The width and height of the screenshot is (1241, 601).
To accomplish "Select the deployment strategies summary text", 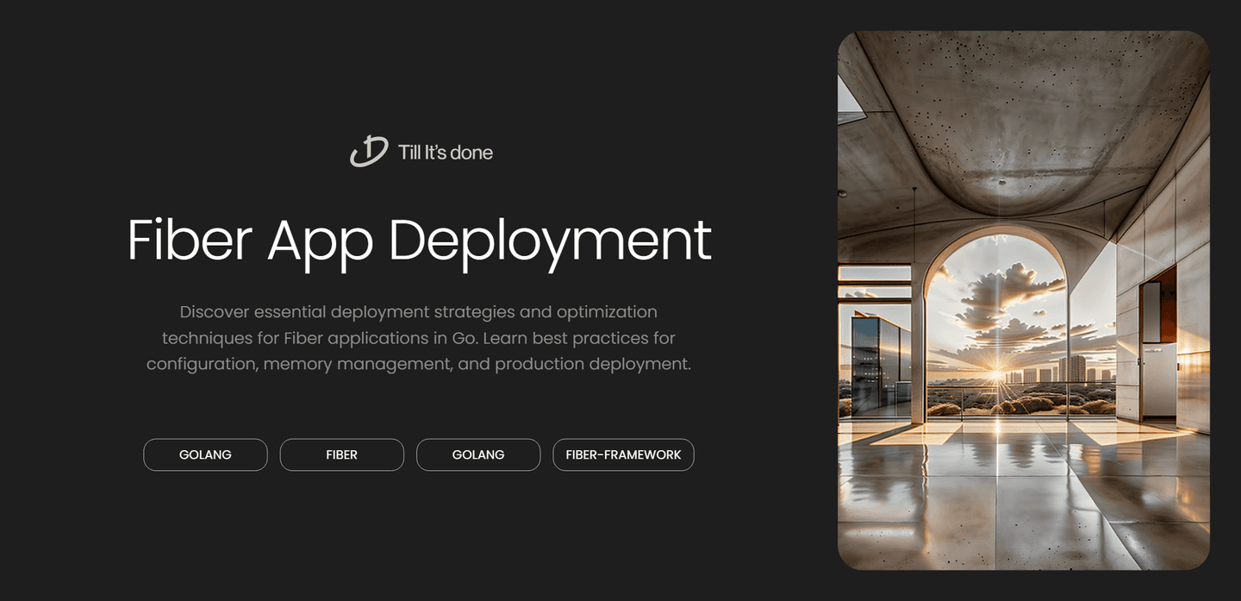I will point(419,337).
